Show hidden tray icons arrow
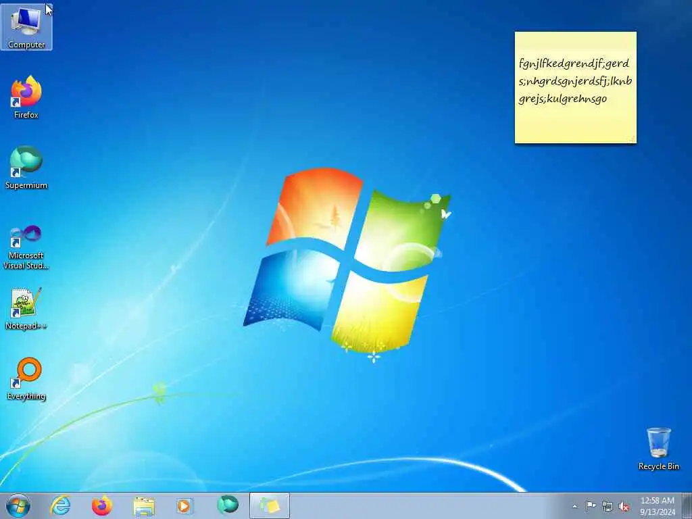This screenshot has width=692, height=519. (x=574, y=506)
